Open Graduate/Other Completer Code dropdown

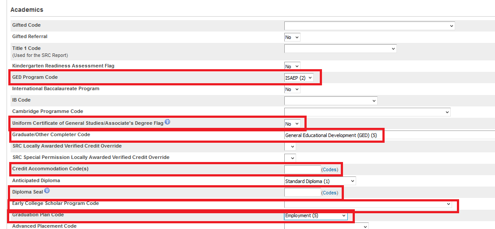point(389,135)
